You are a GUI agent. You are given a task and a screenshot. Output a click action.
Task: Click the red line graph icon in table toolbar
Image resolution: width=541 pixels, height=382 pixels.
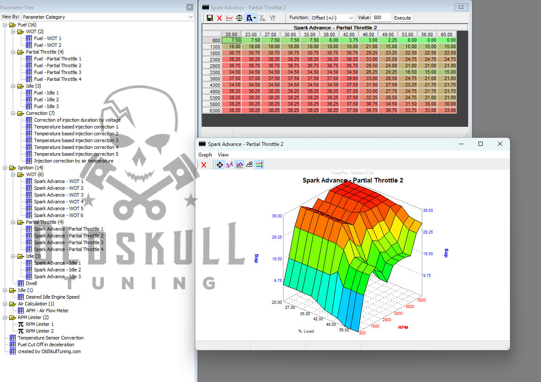click(229, 18)
